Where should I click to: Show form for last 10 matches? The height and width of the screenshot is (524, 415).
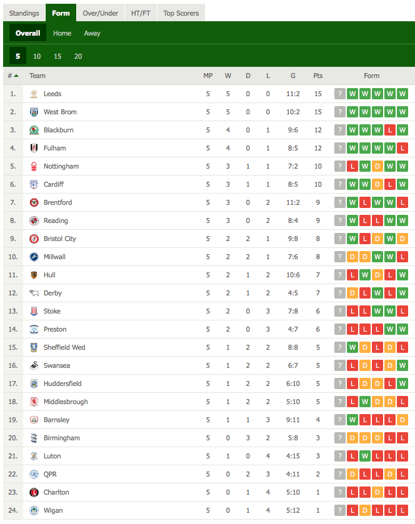37,56
